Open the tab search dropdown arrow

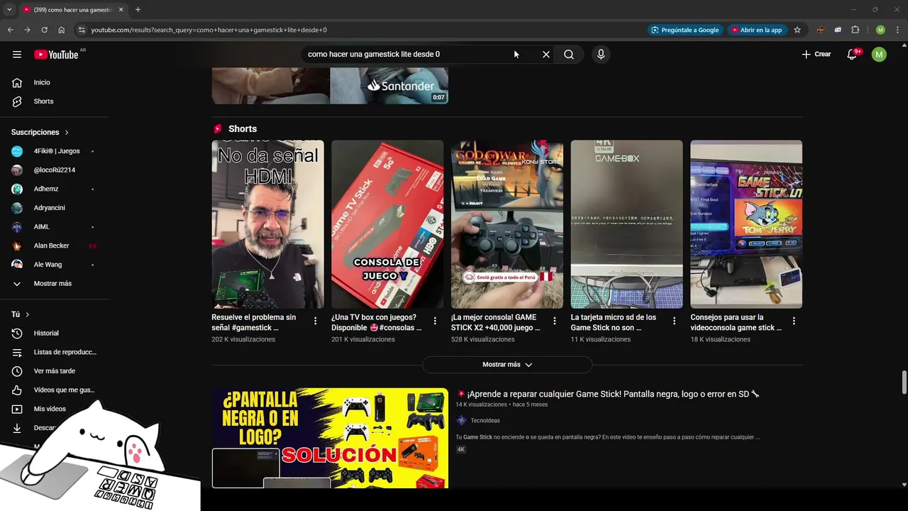[x=9, y=10]
